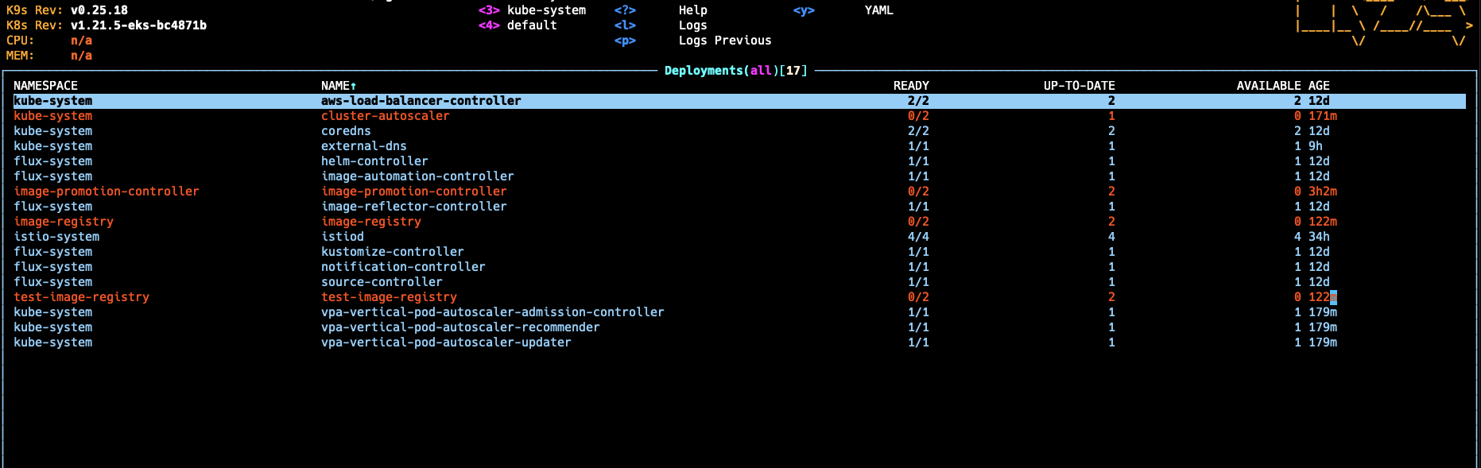Viewport: 1481px width, 468px height.
Task: Click the NAMESPACE column header
Action: (45, 86)
